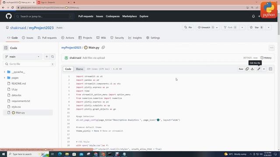
Task: Click the Go to file input
Action: click(x=29, y=64)
